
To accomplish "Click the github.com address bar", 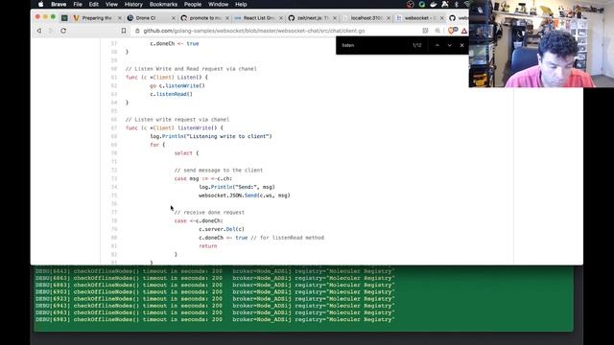I will [x=253, y=31].
